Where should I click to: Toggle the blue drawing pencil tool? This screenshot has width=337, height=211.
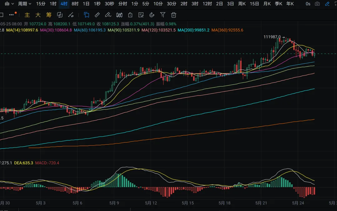tap(327, 4)
